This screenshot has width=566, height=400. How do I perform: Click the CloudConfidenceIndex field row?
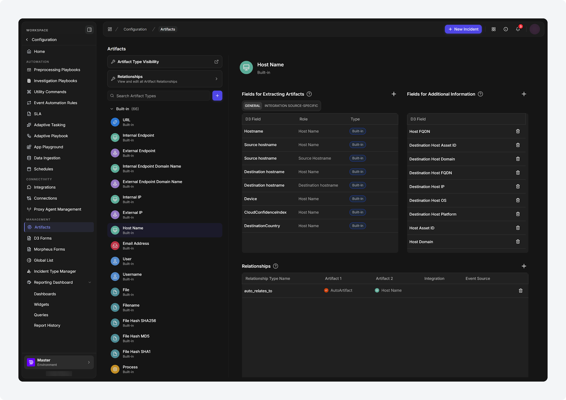pos(320,212)
